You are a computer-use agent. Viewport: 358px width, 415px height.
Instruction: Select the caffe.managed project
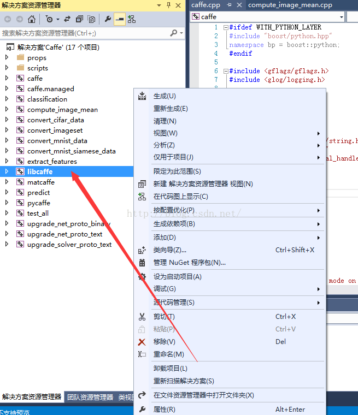[x=51, y=88]
